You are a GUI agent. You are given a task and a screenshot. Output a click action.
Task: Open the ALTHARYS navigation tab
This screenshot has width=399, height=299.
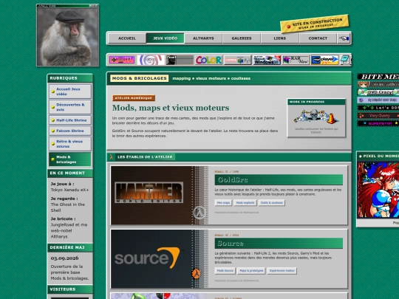click(203, 38)
